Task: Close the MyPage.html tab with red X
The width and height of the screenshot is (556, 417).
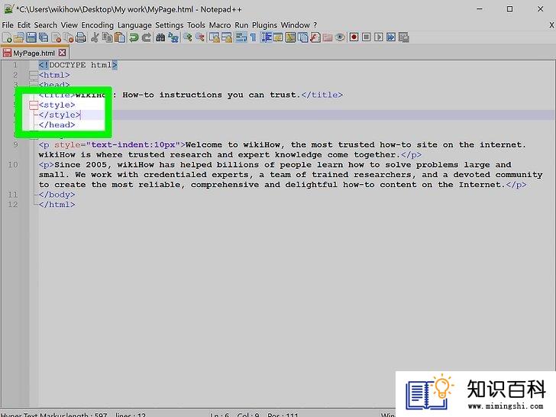Action: 62,53
